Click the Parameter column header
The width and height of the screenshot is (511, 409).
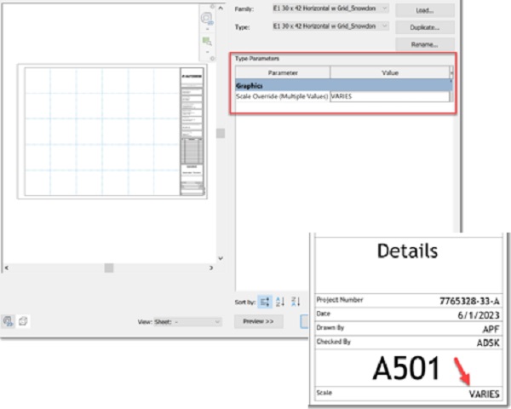(x=282, y=73)
